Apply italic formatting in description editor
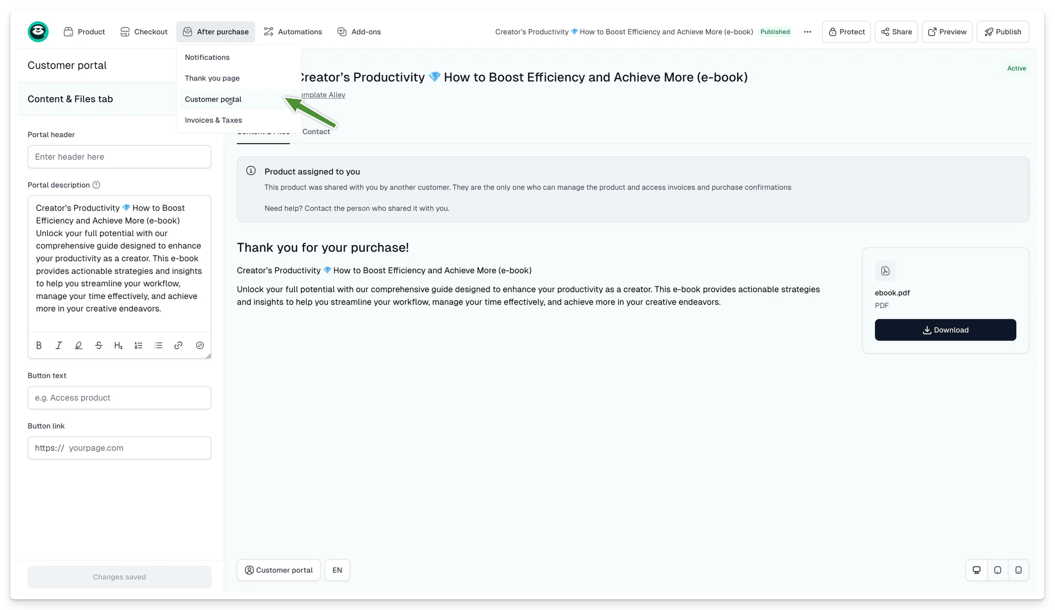Screen dimensions: 1055x610 pos(58,346)
